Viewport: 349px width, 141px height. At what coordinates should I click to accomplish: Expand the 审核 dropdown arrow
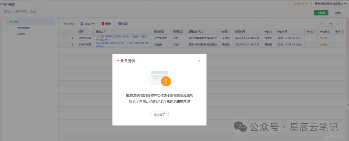click(x=93, y=24)
